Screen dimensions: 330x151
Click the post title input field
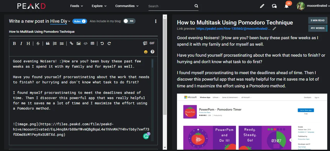[x=83, y=32]
